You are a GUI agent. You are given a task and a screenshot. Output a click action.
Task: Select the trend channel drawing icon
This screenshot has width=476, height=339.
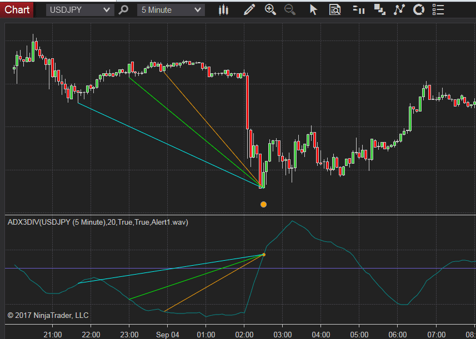point(399,9)
